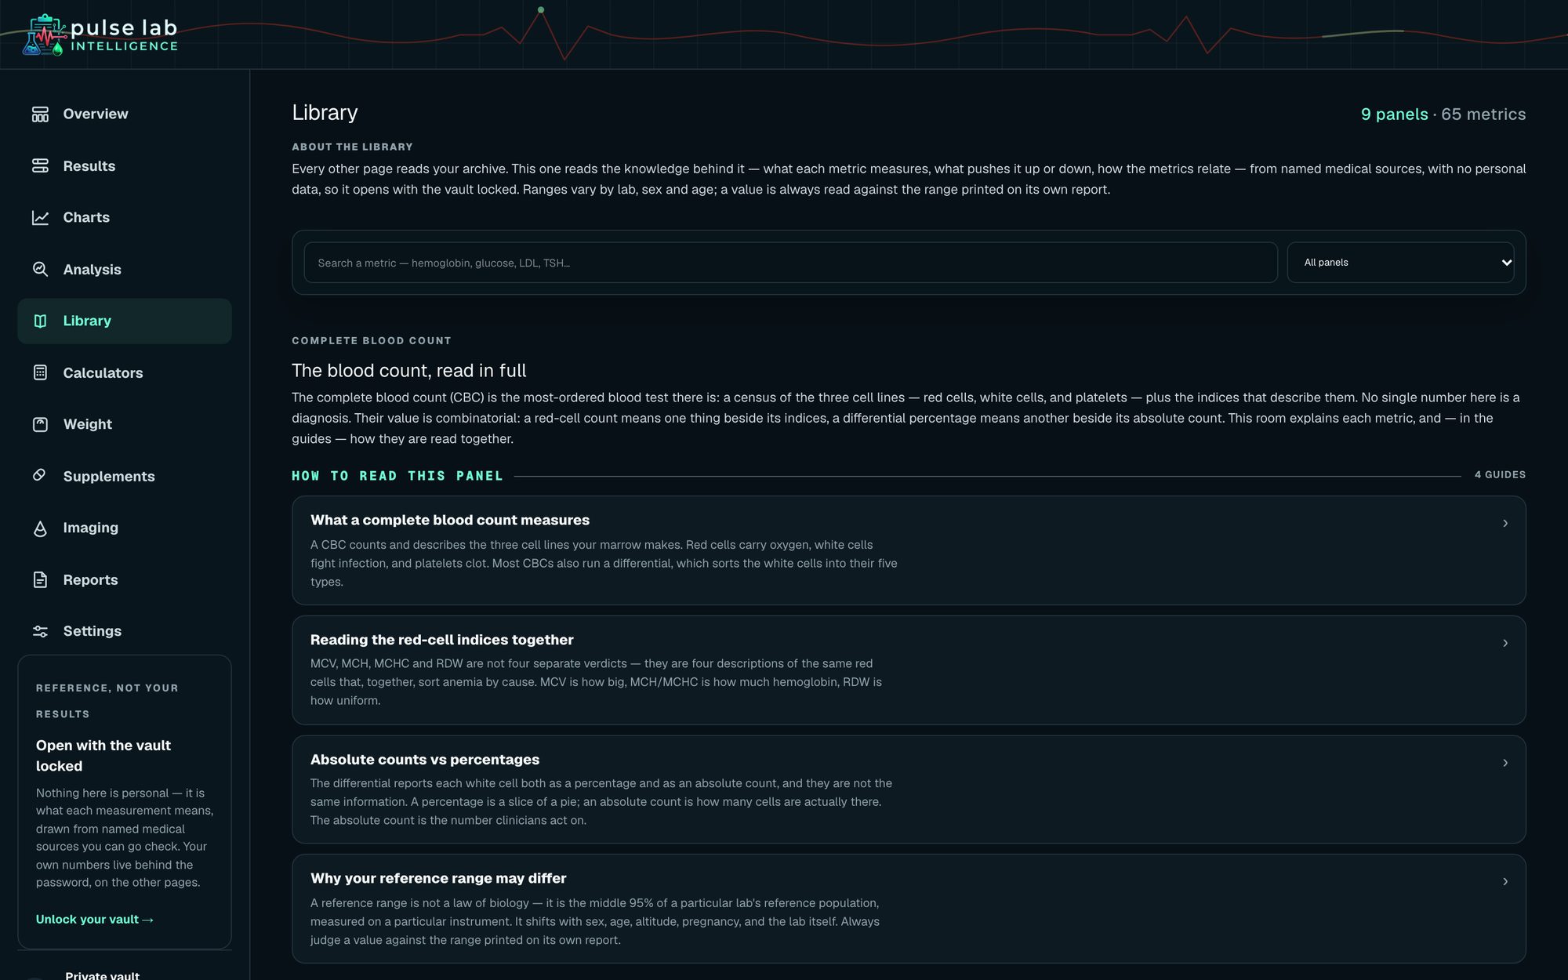Click the Pulse Lab logo icon

click(44, 35)
